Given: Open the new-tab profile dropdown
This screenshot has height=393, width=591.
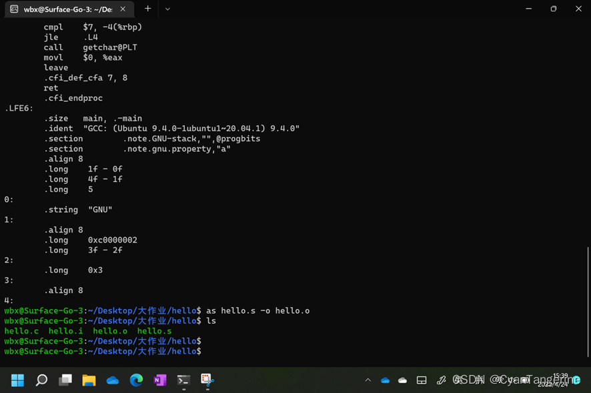Looking at the screenshot, I should pyautogui.click(x=167, y=9).
